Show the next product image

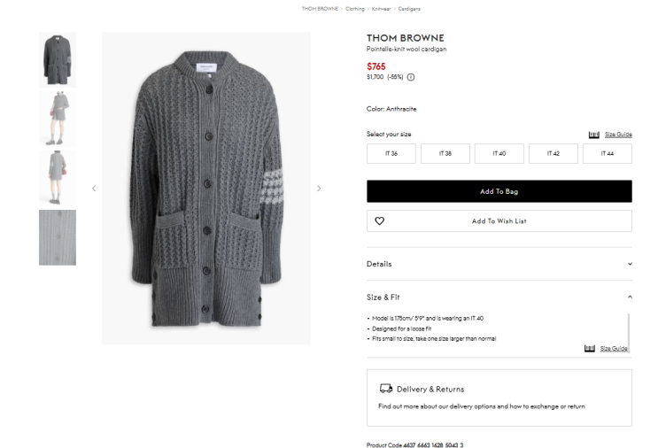coord(319,188)
